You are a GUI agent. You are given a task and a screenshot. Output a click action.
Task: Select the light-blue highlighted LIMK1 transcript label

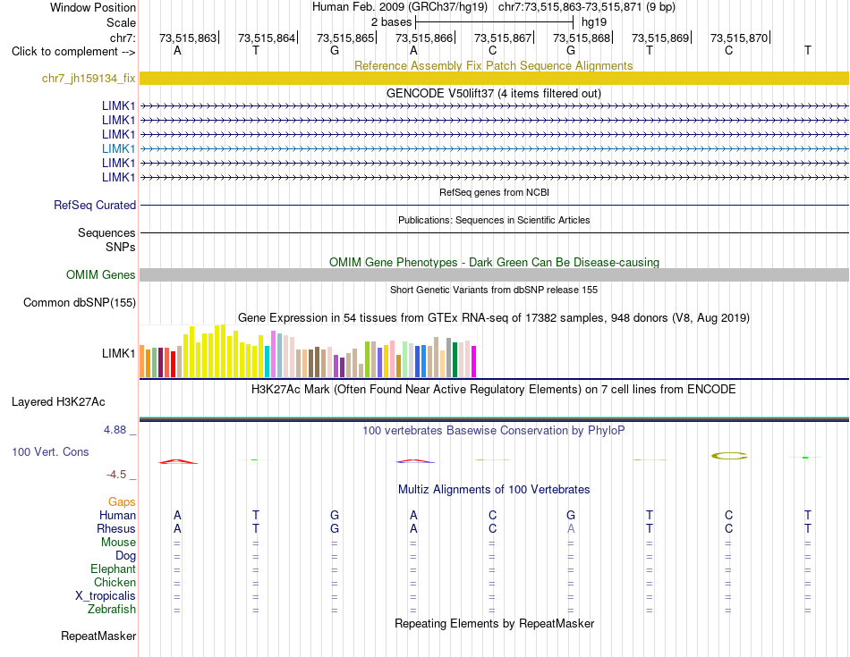[x=118, y=148]
